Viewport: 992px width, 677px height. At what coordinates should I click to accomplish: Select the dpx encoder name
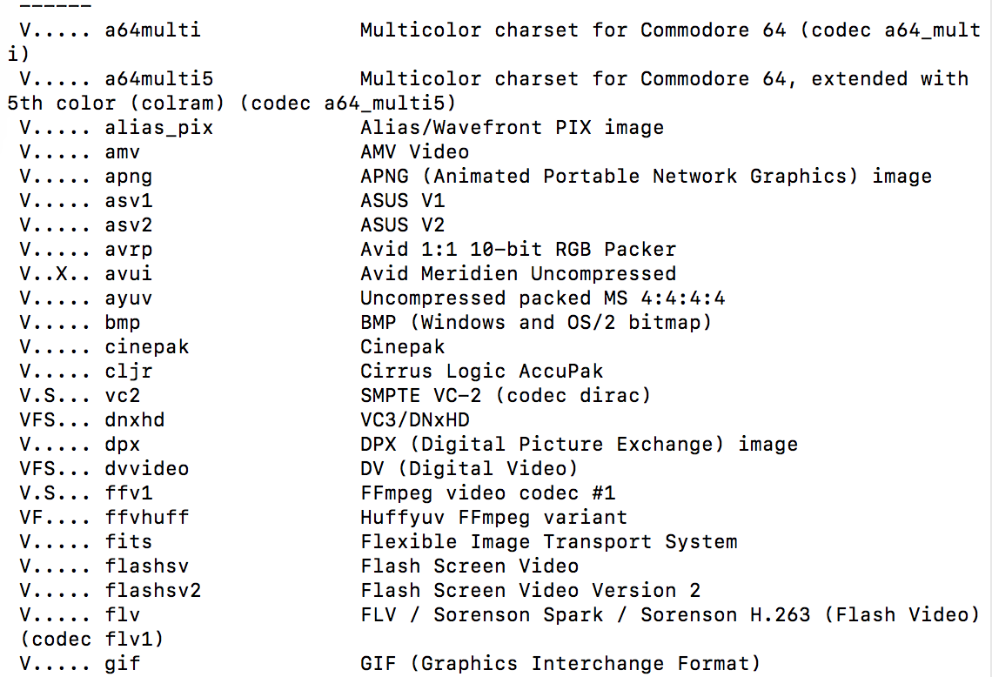pyautogui.click(x=123, y=445)
